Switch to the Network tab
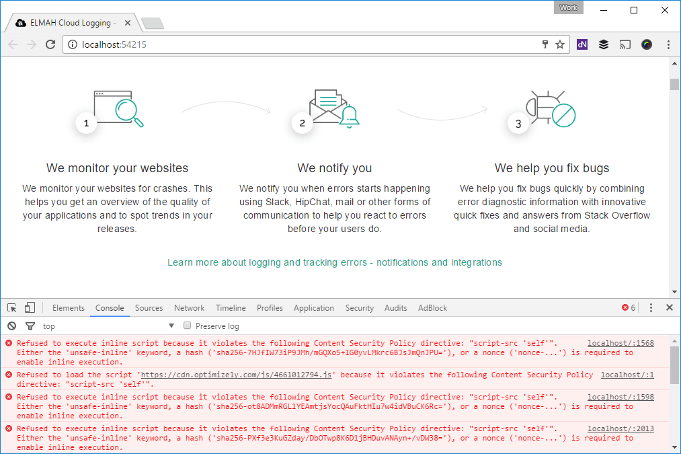Image resolution: width=681 pixels, height=454 pixels. click(x=189, y=307)
